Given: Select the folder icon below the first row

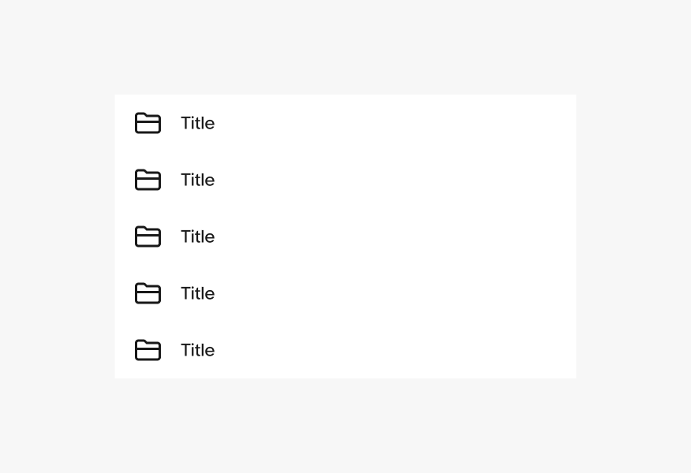Looking at the screenshot, I should click(148, 180).
